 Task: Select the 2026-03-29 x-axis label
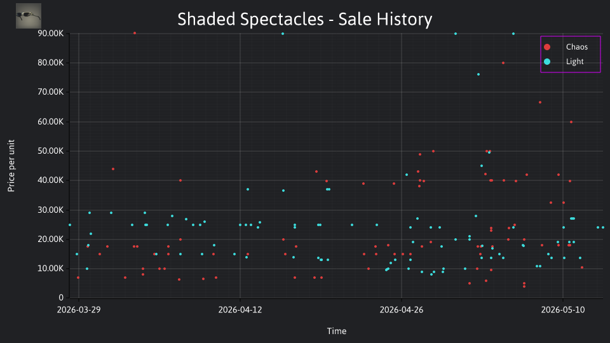[79, 310]
